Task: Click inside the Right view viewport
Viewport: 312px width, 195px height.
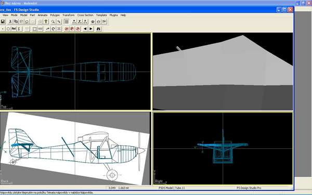Action: tap(223, 148)
